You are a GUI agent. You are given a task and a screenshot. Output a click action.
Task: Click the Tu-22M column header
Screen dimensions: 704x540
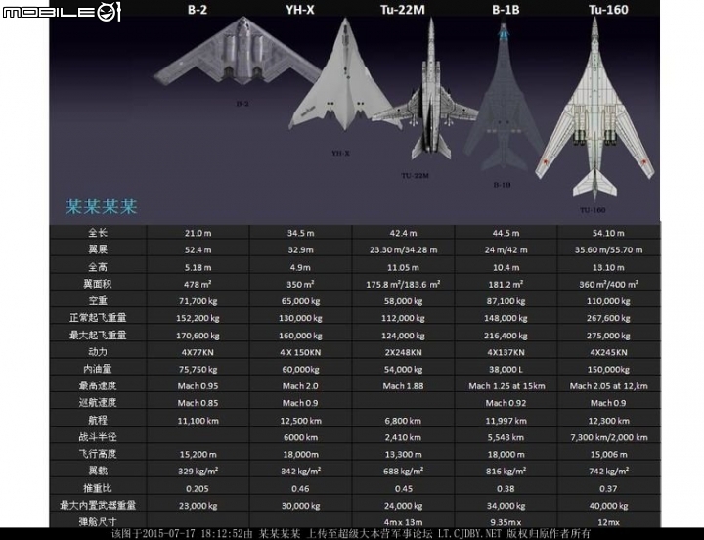[x=403, y=10]
